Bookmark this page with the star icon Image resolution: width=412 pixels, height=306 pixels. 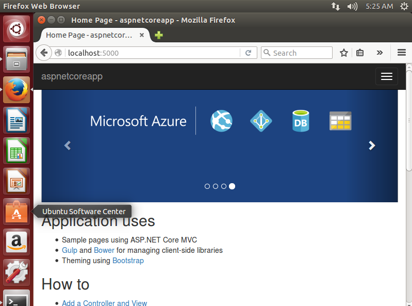point(344,53)
